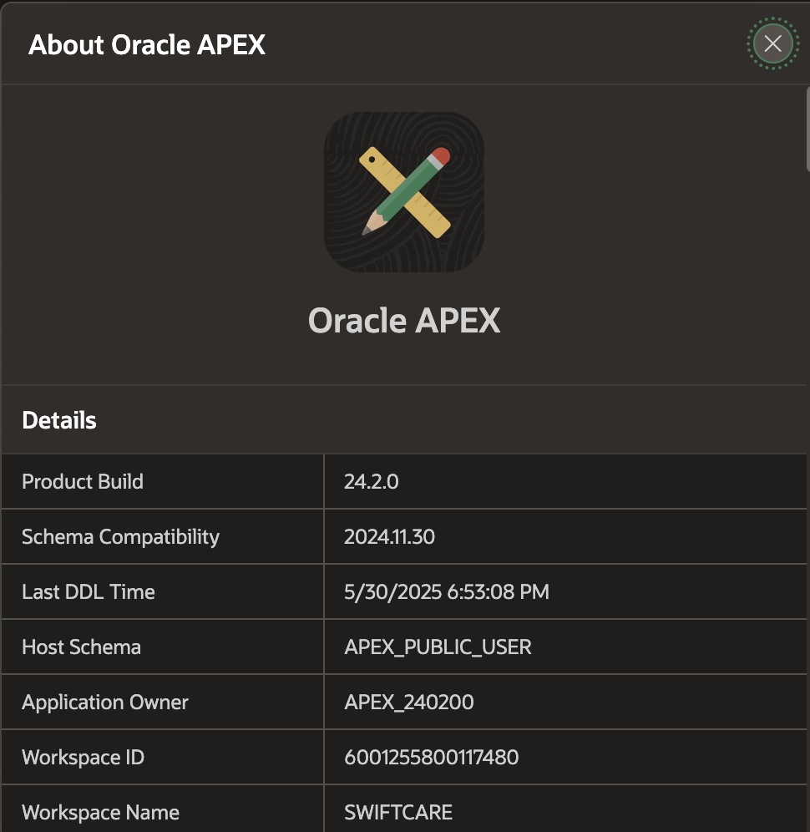Click the Oracle APEX pencil and ruler logo
Screen dimensions: 810x832
point(404,192)
